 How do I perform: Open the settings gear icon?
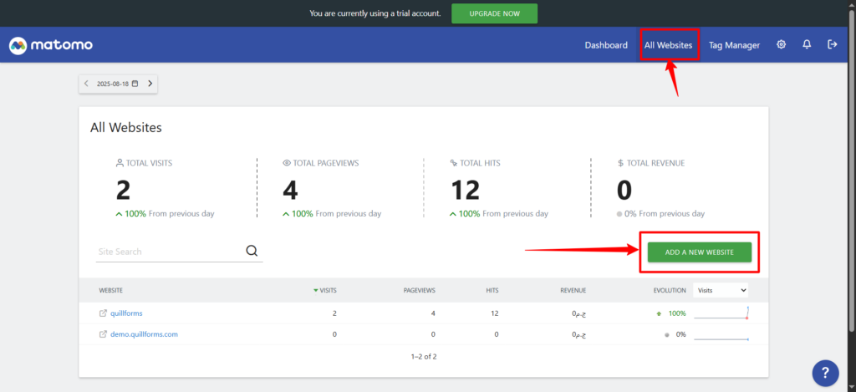[x=782, y=45]
